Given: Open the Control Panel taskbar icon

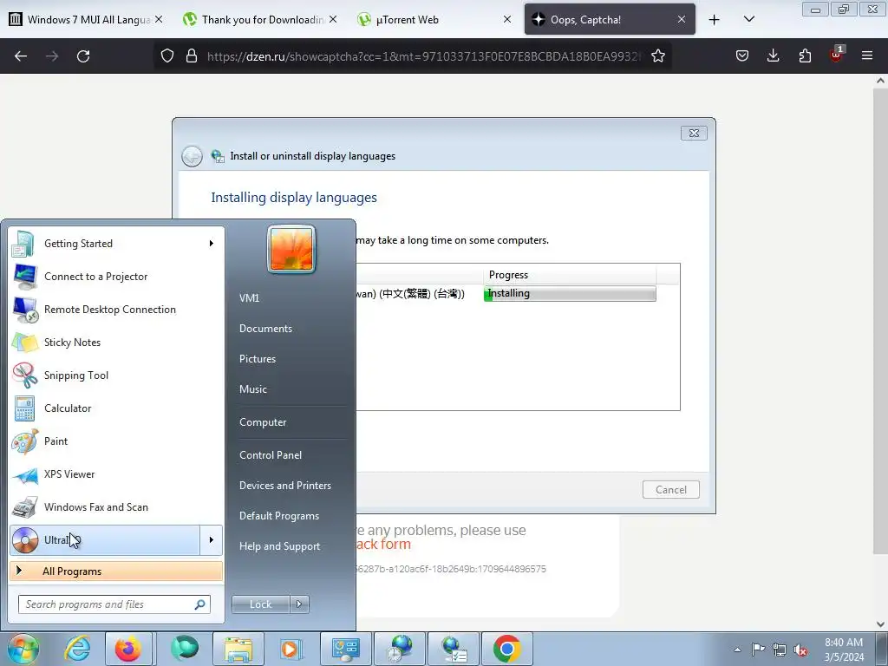Looking at the screenshot, I should click(x=345, y=649).
